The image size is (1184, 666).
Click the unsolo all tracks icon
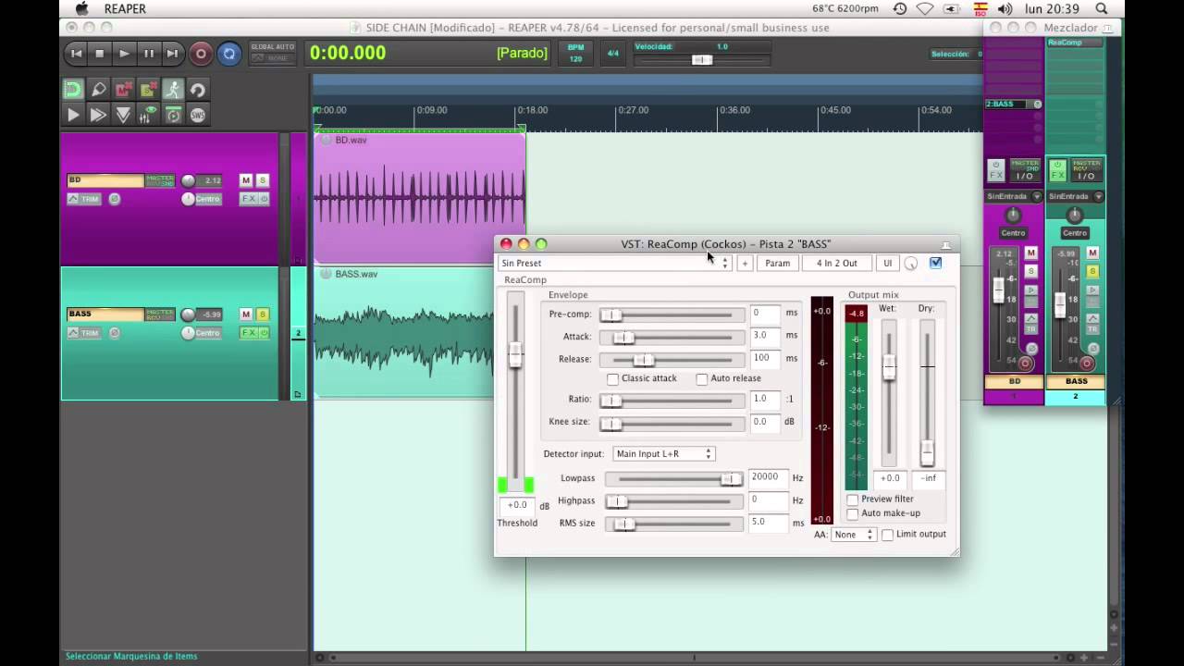pos(148,90)
